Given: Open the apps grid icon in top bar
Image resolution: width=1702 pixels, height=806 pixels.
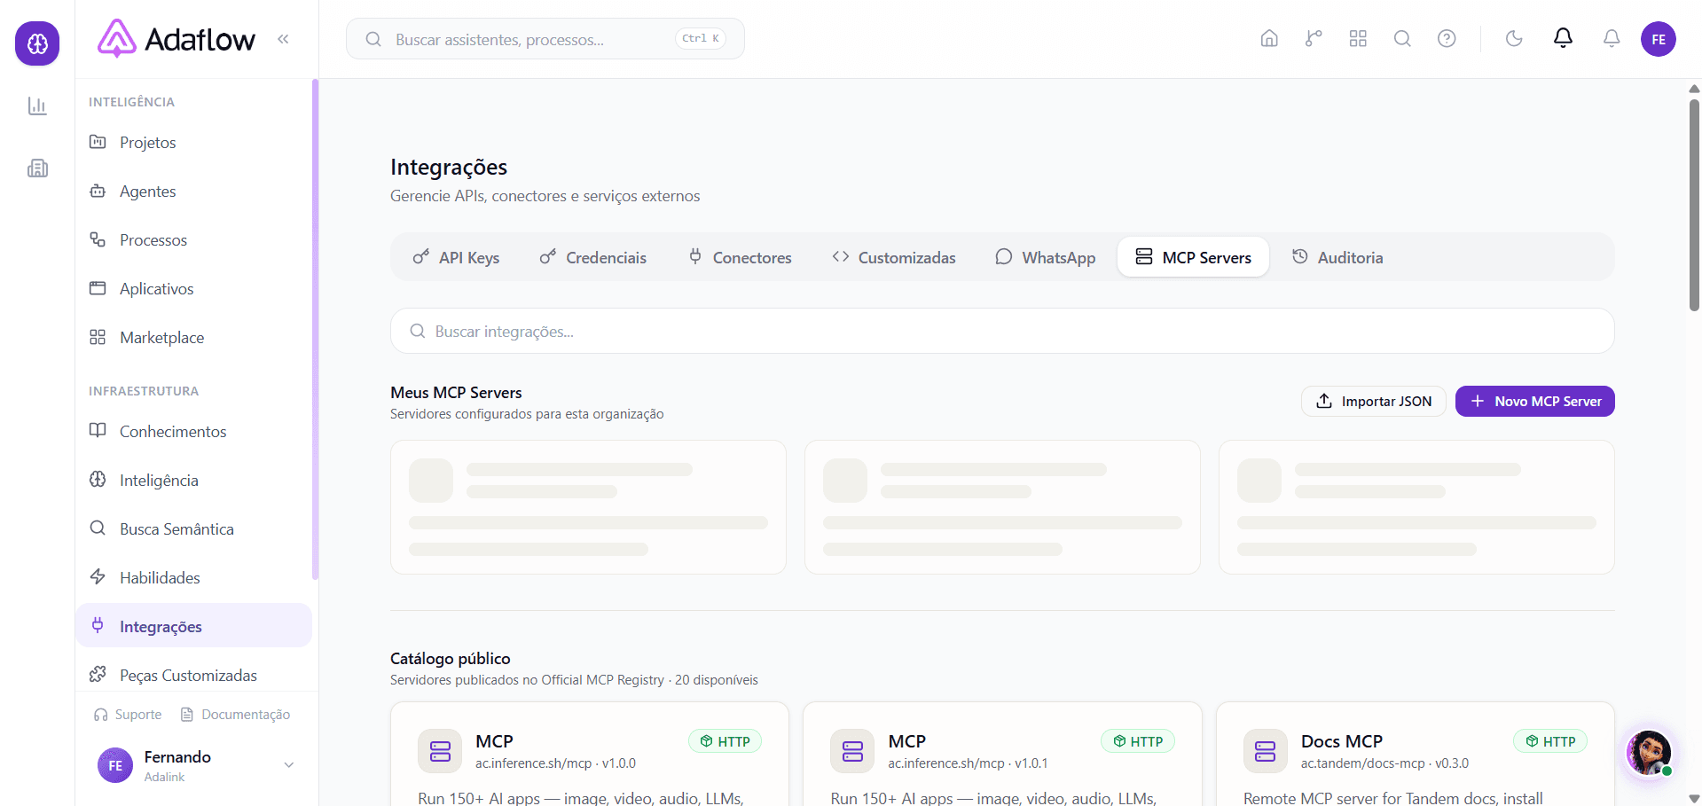Looking at the screenshot, I should click(x=1358, y=39).
